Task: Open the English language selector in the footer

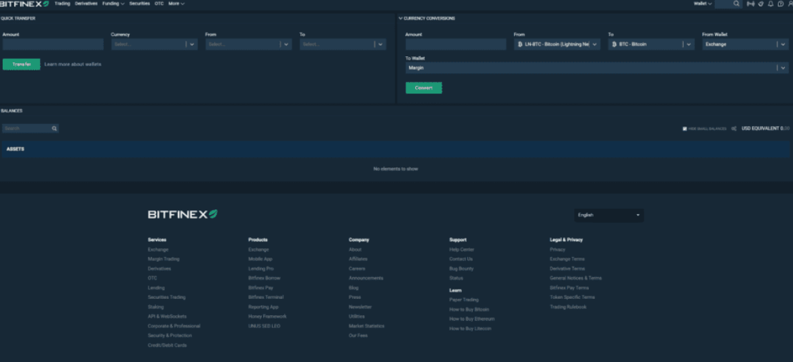Action: [609, 216]
